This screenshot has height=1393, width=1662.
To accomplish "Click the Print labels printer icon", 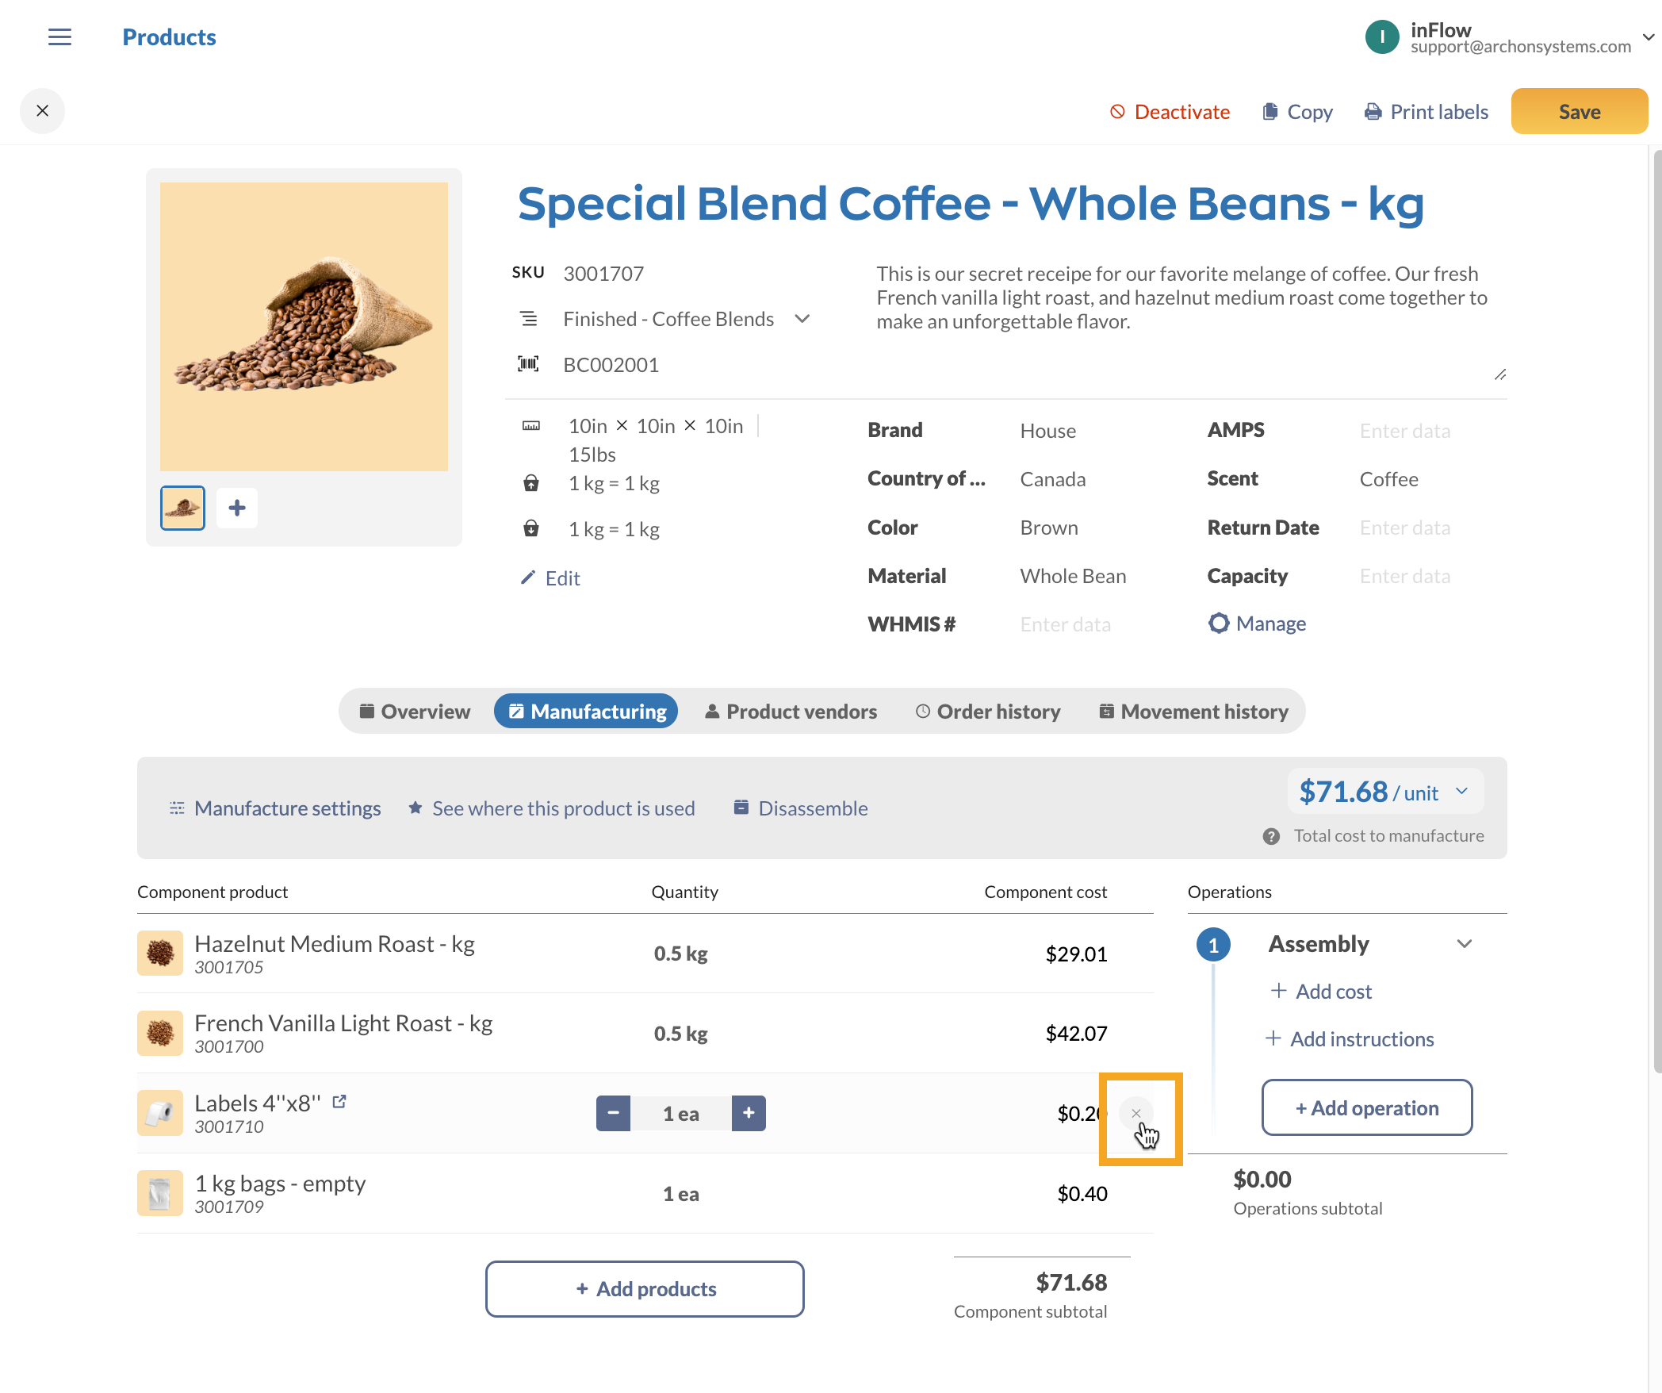I will (x=1373, y=112).
